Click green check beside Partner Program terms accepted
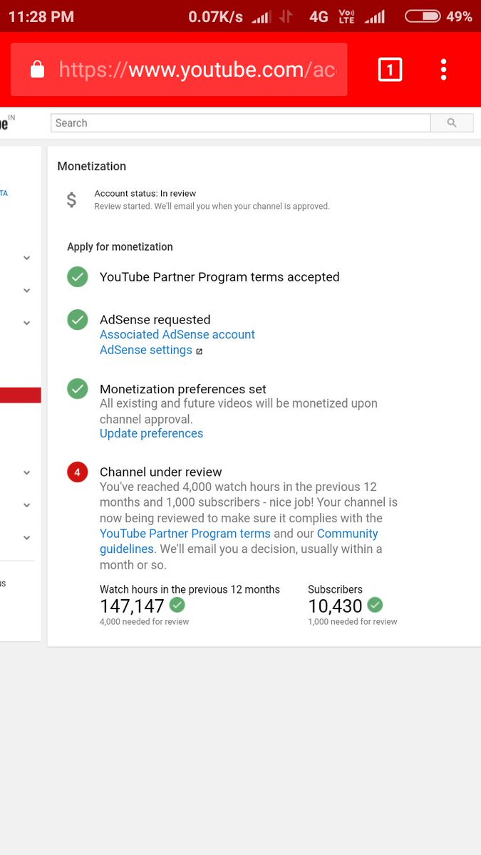 (x=78, y=277)
